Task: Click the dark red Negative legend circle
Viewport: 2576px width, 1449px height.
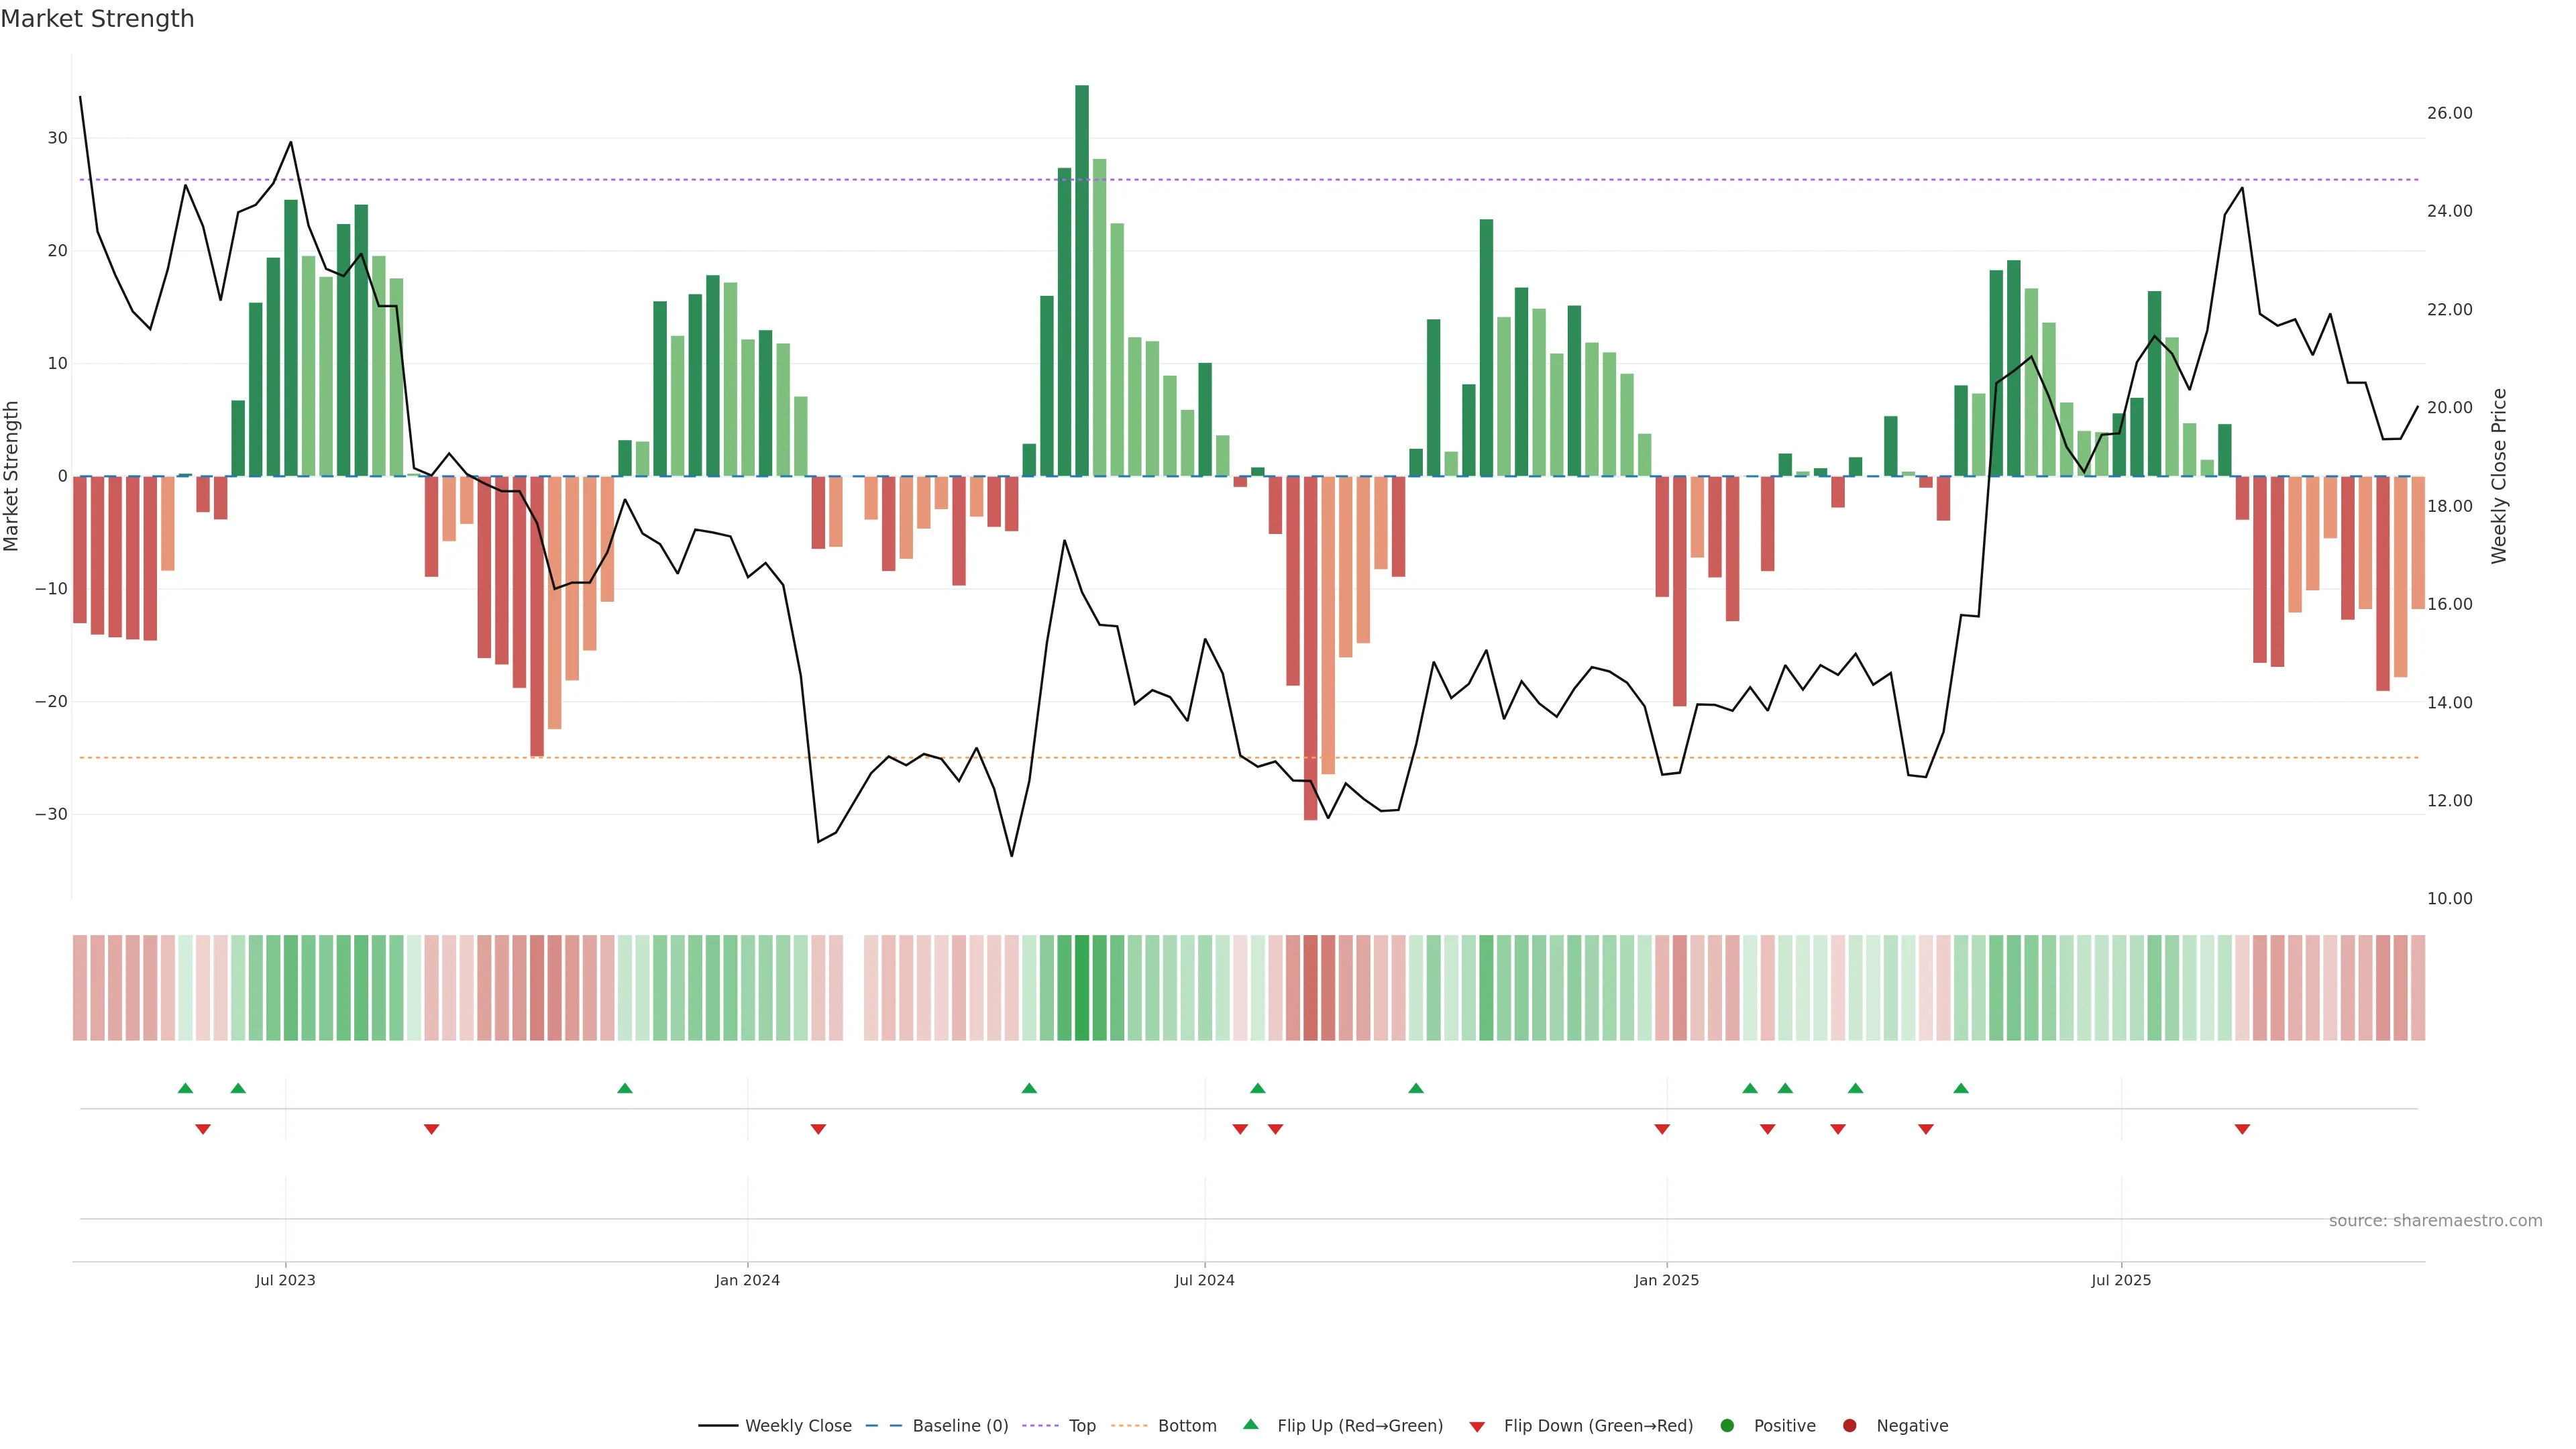Action: (1849, 1425)
